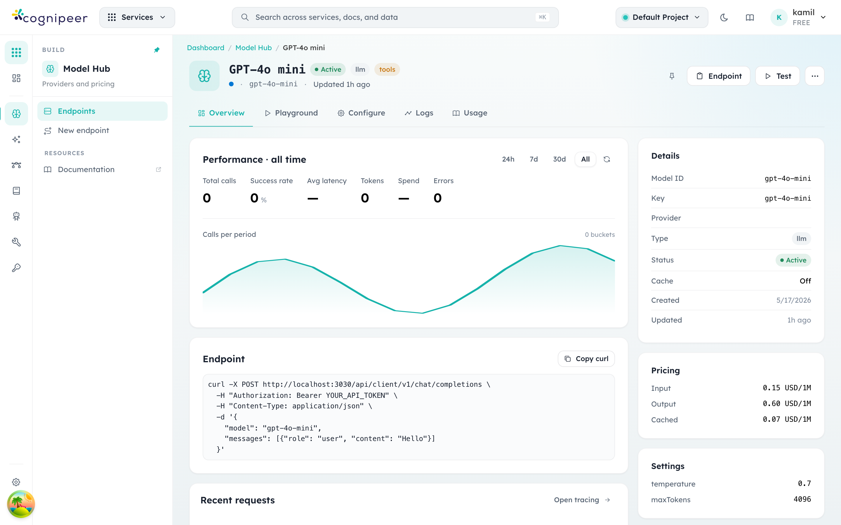The height and width of the screenshot is (525, 841).
Task: Select the 24h performance range
Action: click(x=508, y=159)
